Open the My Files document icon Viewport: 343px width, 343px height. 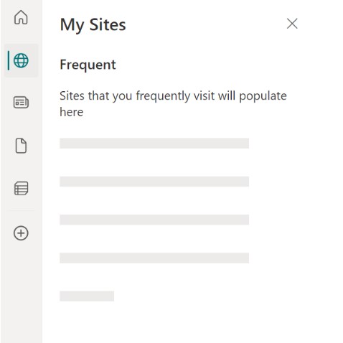pyautogui.click(x=21, y=146)
